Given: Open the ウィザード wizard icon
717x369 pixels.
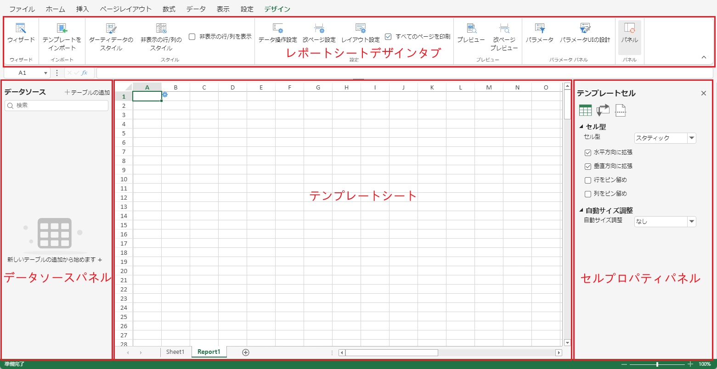Looking at the screenshot, I should coord(21,28).
